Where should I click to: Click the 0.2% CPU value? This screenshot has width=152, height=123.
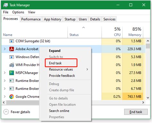click(117, 97)
